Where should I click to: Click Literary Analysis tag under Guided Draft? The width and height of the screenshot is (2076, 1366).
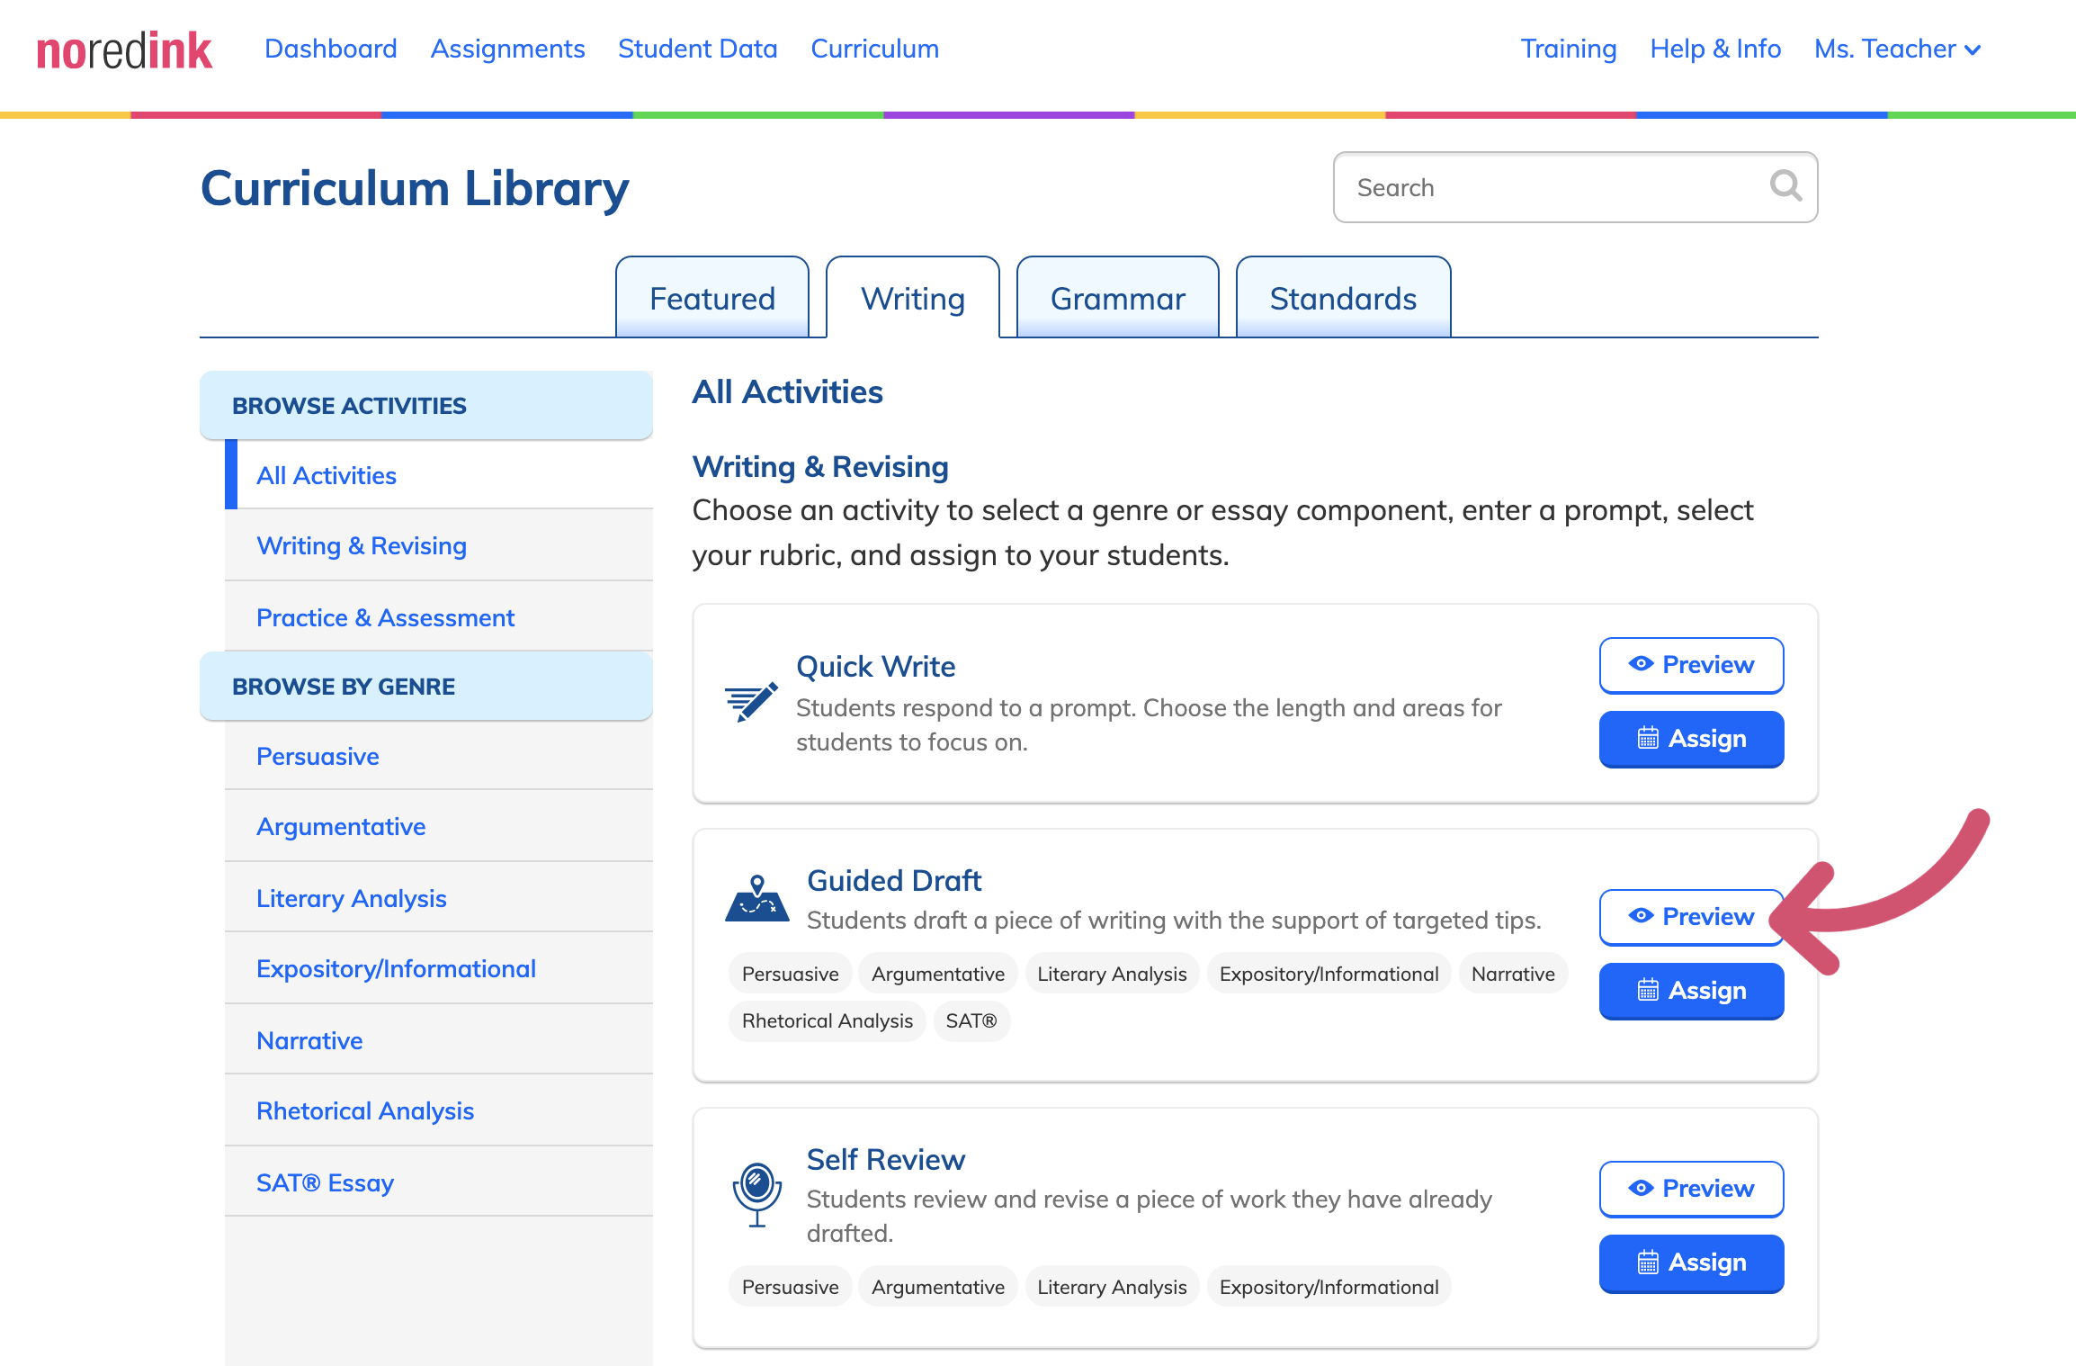pos(1112,974)
